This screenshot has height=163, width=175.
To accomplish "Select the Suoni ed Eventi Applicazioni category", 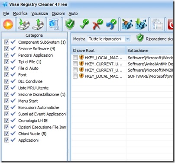I will 42,114.
